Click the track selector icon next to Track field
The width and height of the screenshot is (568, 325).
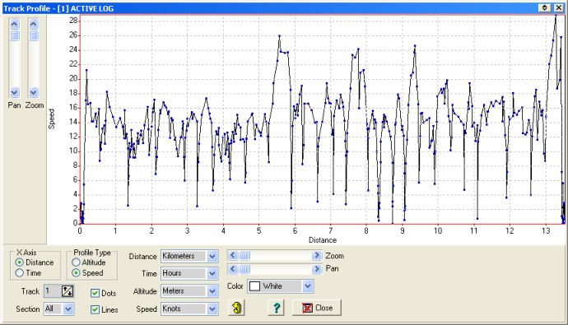[x=68, y=291]
